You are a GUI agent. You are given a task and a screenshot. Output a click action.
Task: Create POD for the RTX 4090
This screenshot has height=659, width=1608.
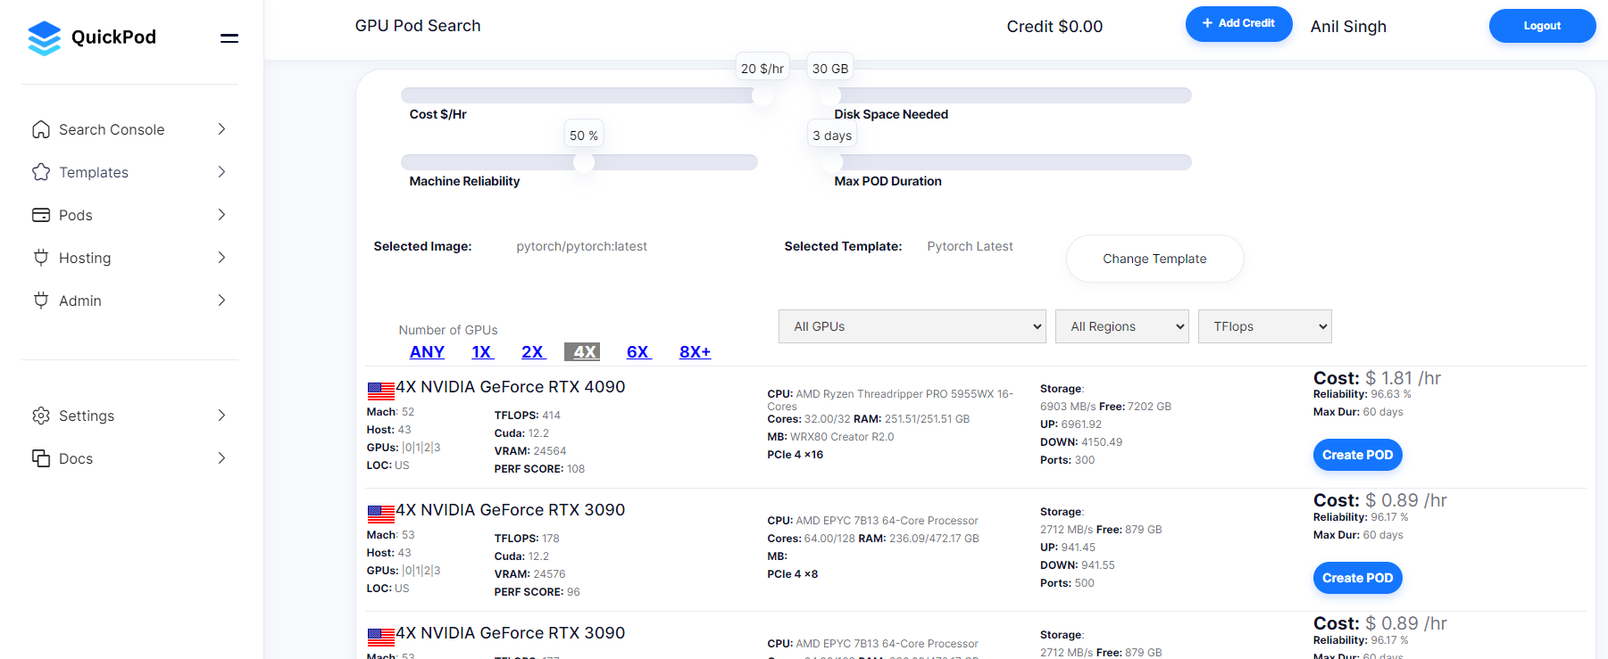[1357, 455]
